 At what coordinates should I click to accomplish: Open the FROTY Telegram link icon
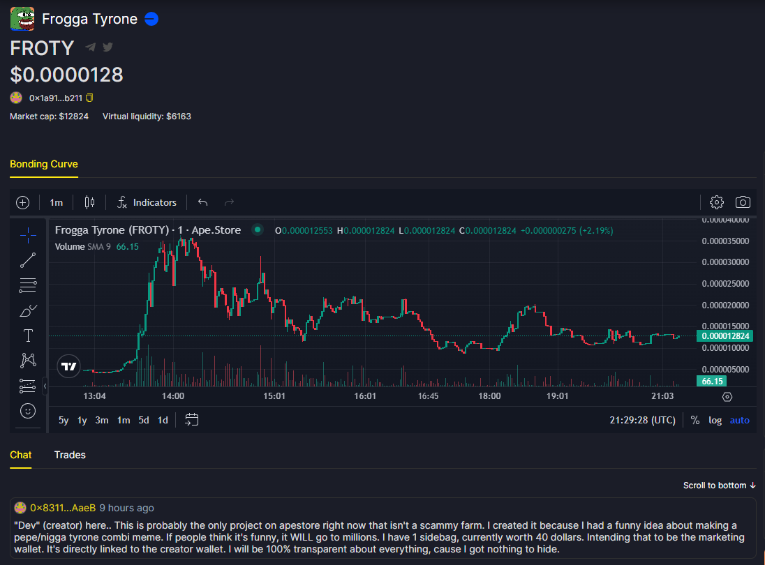coord(90,47)
